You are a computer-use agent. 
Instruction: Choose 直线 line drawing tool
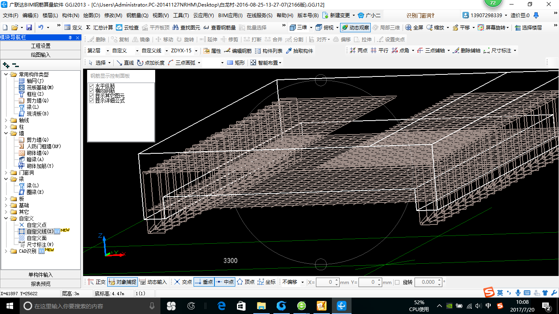click(x=125, y=63)
